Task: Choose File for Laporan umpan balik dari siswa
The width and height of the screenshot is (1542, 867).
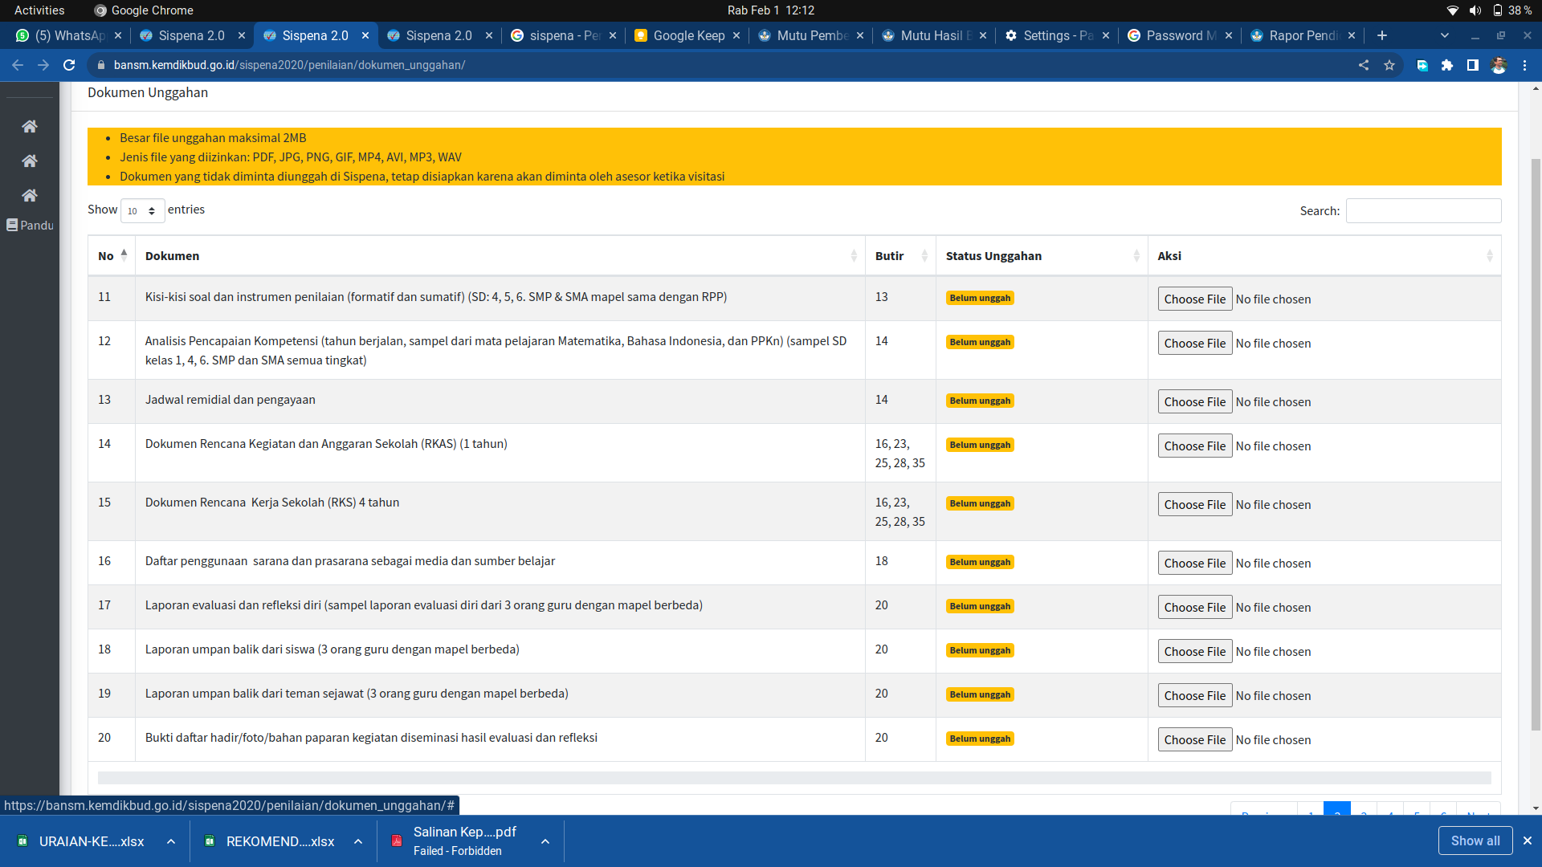Action: [x=1195, y=651]
